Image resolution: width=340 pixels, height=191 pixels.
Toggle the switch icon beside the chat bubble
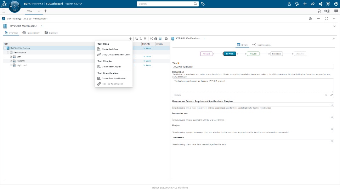point(327,11)
